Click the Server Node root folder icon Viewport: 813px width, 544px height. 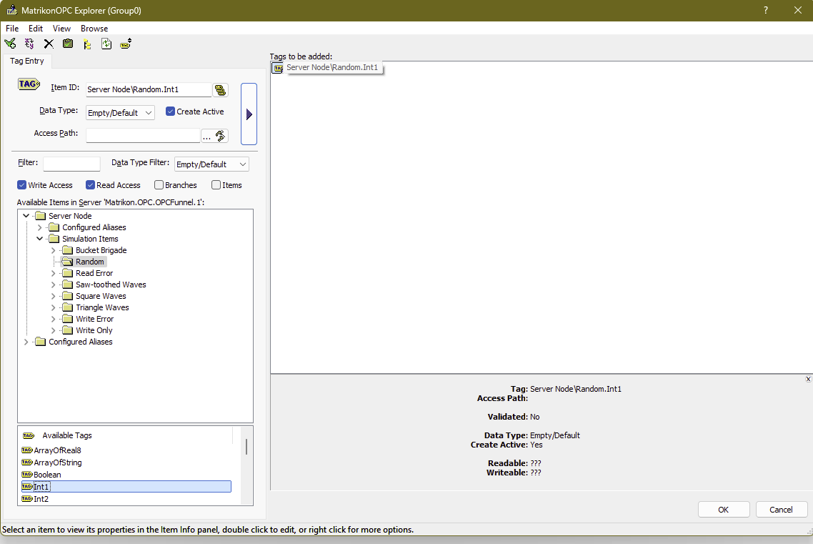tap(41, 216)
